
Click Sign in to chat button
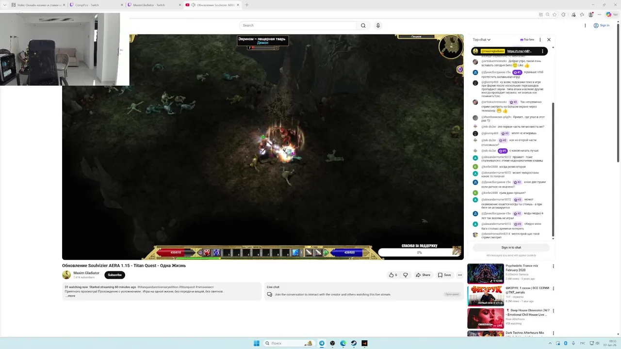[x=511, y=247]
